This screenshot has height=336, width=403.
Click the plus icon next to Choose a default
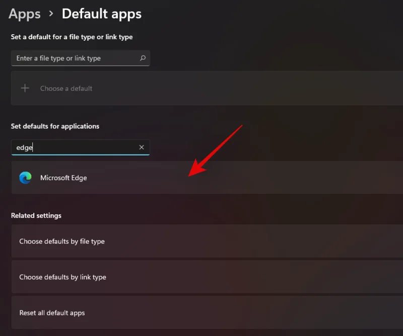(x=25, y=88)
